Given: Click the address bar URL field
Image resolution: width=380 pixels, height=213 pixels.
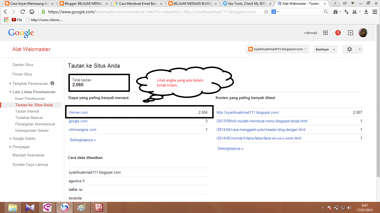Looking at the screenshot, I should click(152, 12).
